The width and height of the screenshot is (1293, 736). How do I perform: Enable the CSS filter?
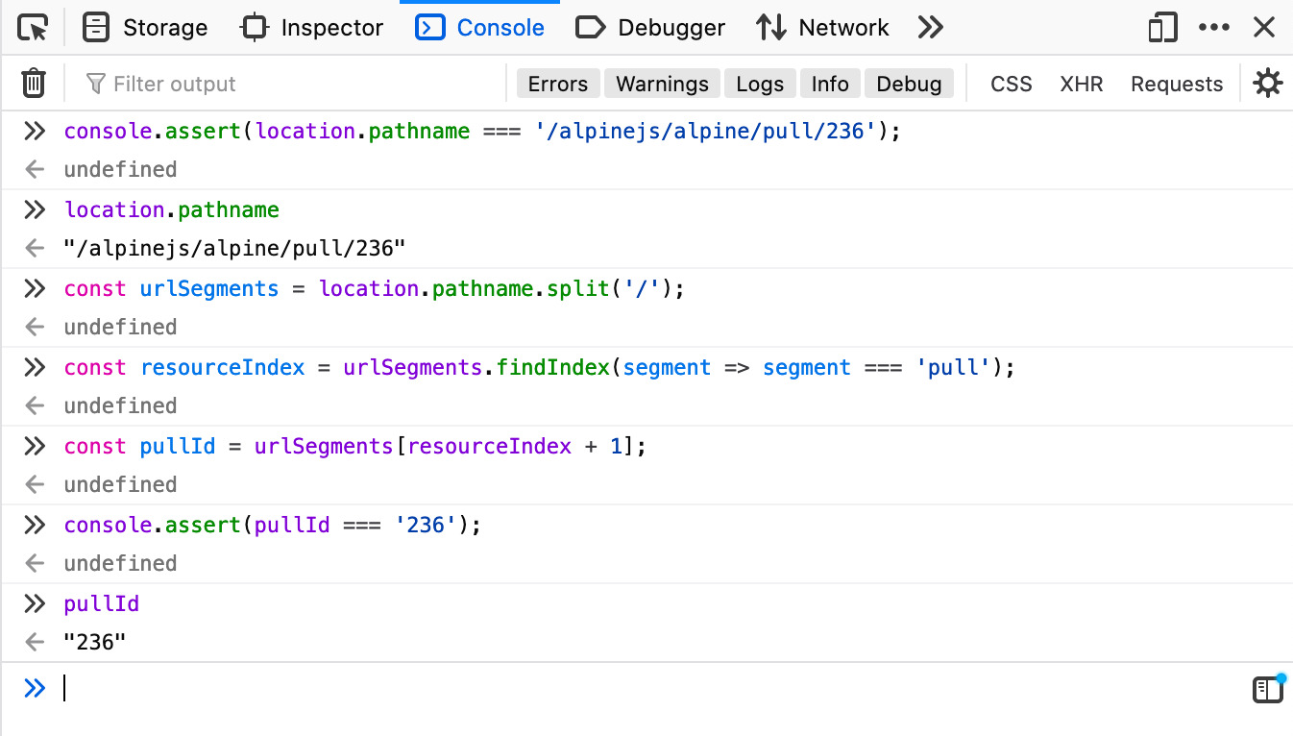click(x=1011, y=85)
